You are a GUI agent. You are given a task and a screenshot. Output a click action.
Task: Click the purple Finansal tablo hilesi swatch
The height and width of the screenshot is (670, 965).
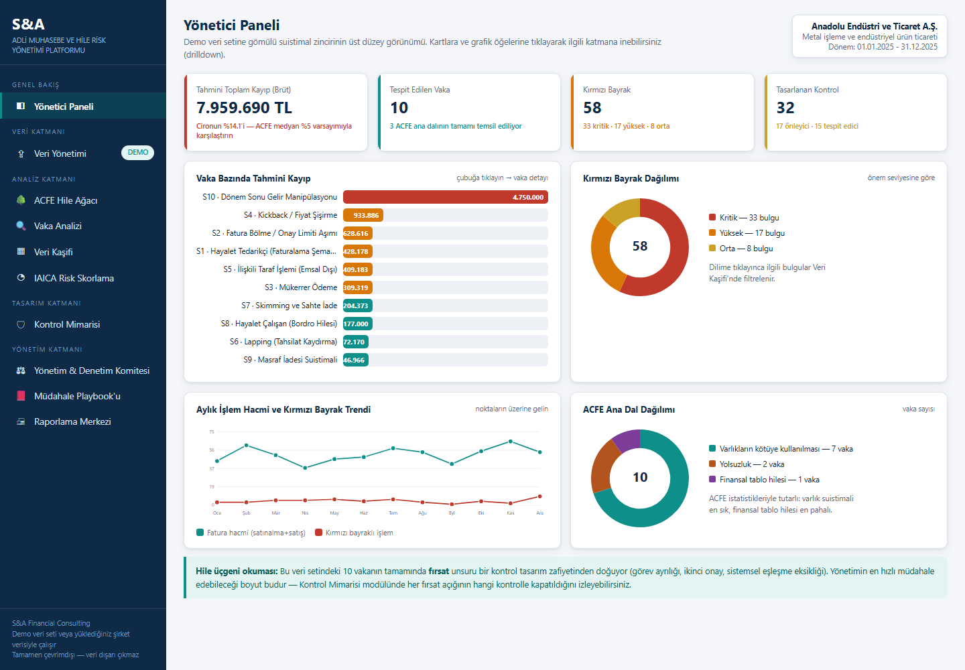coord(712,480)
